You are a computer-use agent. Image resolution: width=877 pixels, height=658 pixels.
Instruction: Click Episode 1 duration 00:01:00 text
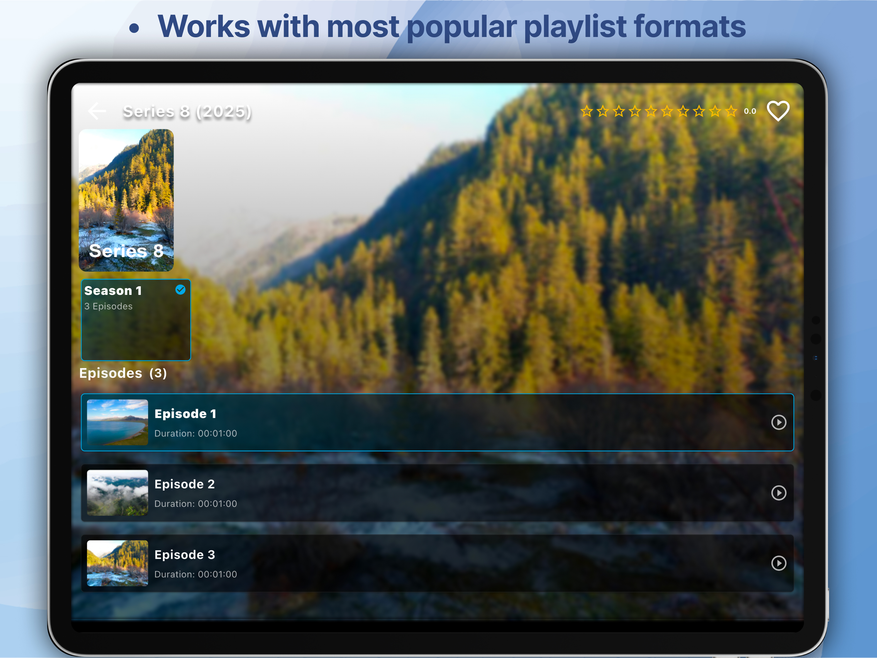click(196, 434)
